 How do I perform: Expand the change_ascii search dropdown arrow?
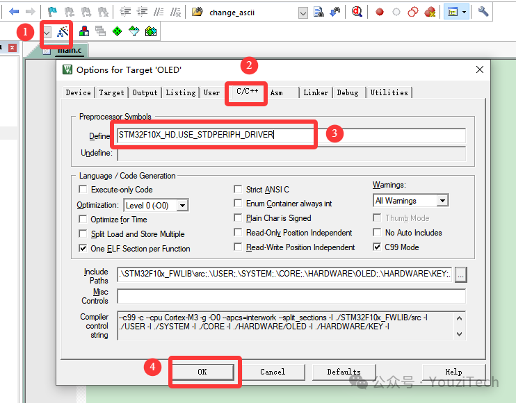(303, 13)
